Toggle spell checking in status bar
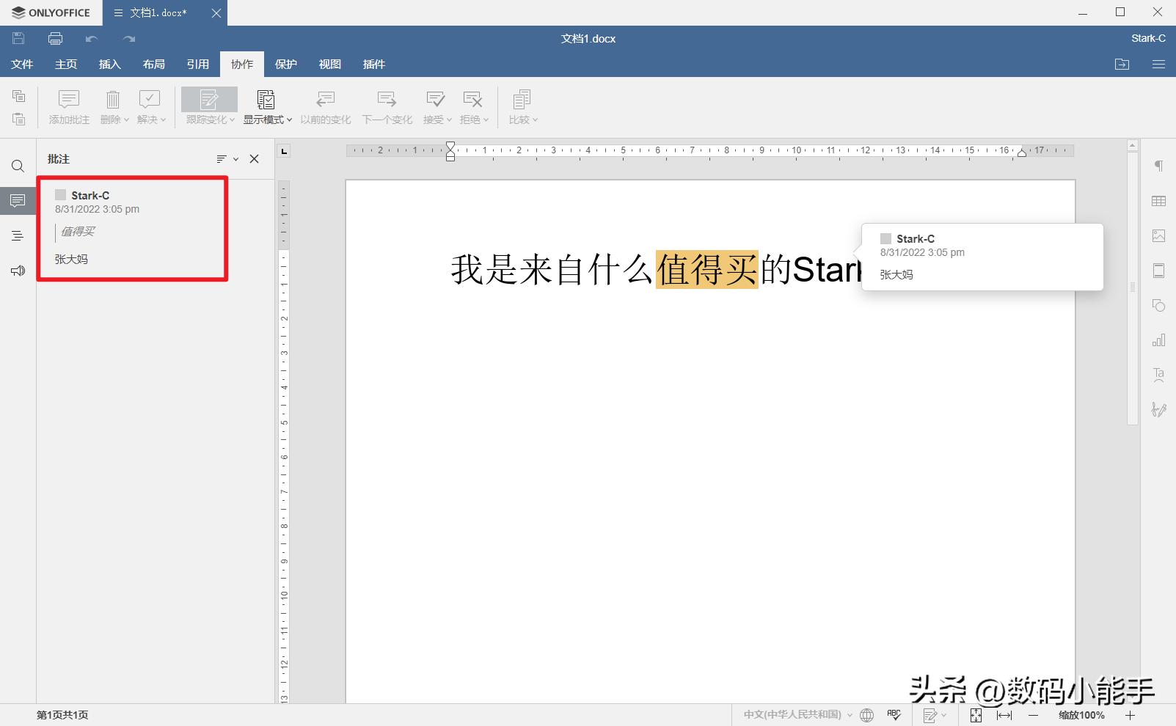1176x726 pixels. coord(894,715)
